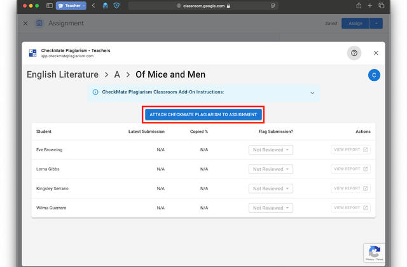407x267 pixels.
Task: Click the privacy ghost extension icon
Action: [105, 6]
